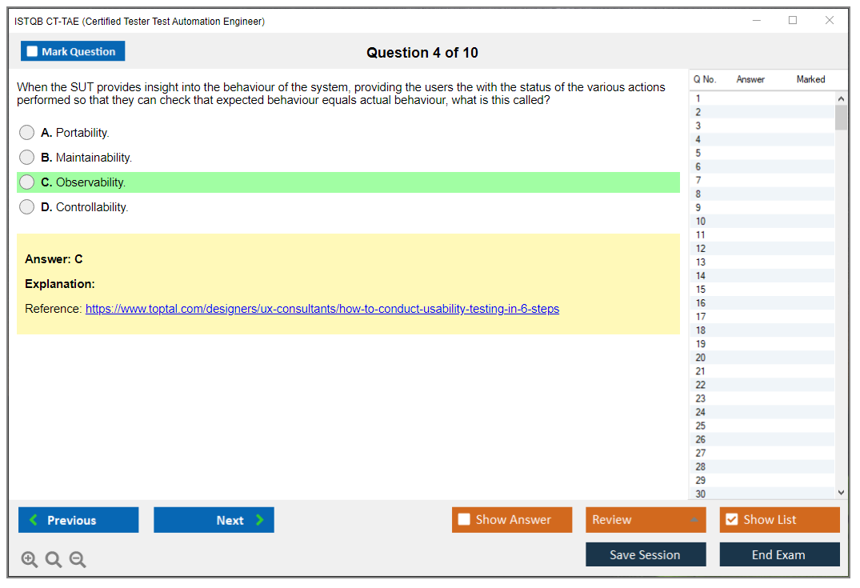
Task: Select option A. Portability
Action: pos(27,133)
